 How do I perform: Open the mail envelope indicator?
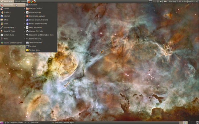tap(165, 1)
